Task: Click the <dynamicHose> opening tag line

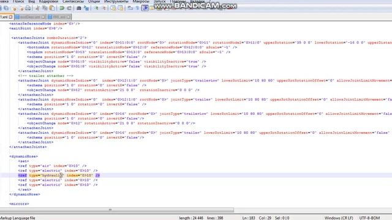Action: point(23,156)
